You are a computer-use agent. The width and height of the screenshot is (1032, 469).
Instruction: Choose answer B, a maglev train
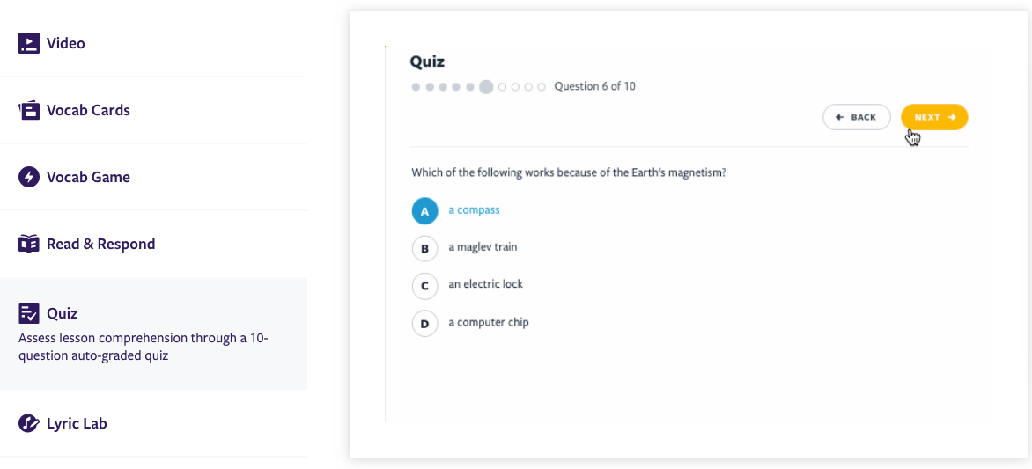[424, 249]
